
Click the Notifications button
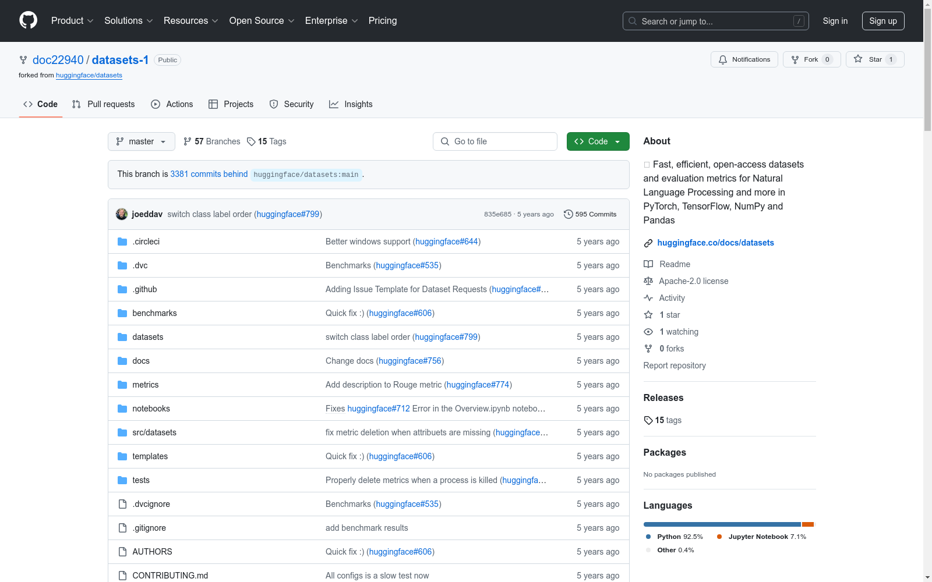(744, 59)
